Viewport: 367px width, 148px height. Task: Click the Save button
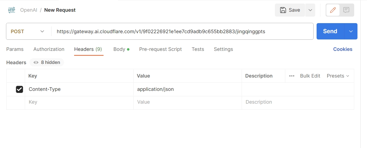point(290,10)
